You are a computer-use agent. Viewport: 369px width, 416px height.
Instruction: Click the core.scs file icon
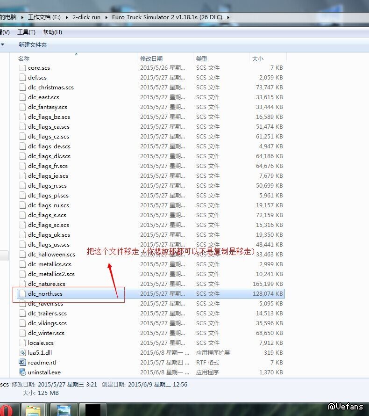22,68
